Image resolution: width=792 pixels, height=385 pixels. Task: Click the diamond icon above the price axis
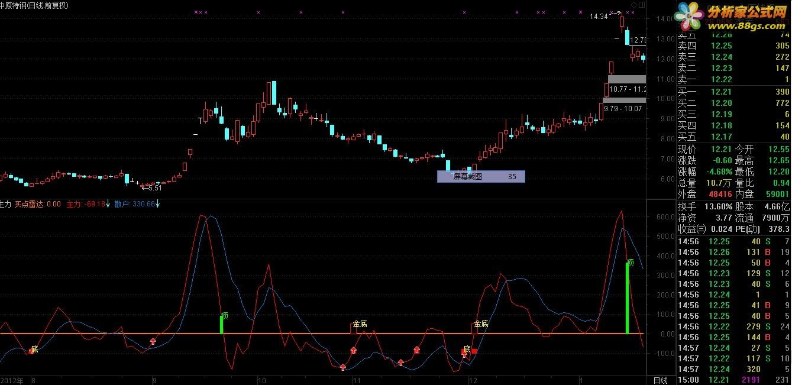click(x=634, y=5)
